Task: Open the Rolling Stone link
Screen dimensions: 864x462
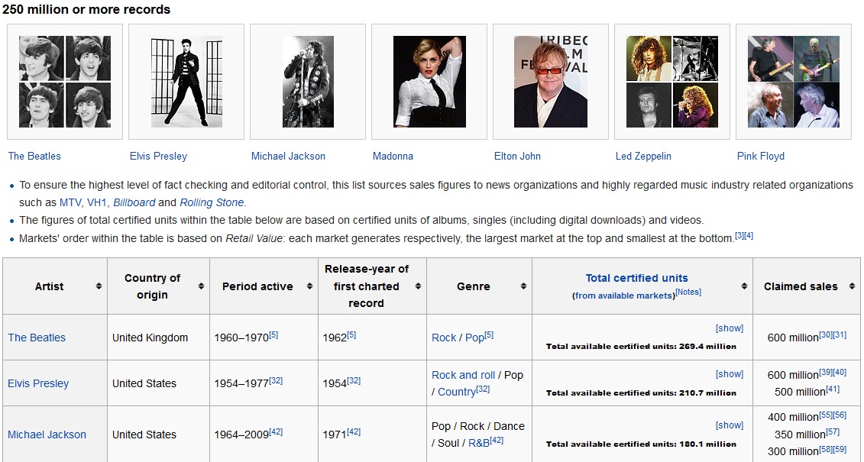Action: (212, 202)
